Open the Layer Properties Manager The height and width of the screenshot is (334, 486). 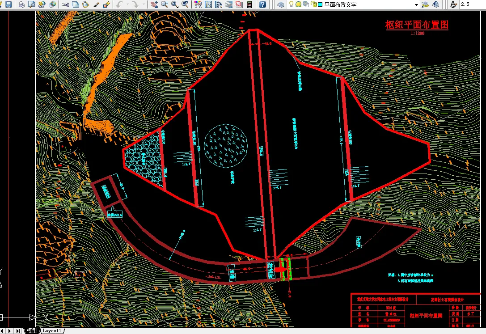point(281,4)
